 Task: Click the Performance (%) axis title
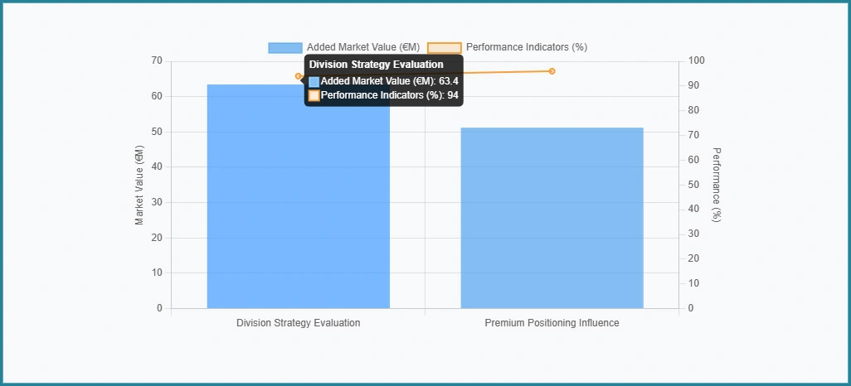pos(717,185)
